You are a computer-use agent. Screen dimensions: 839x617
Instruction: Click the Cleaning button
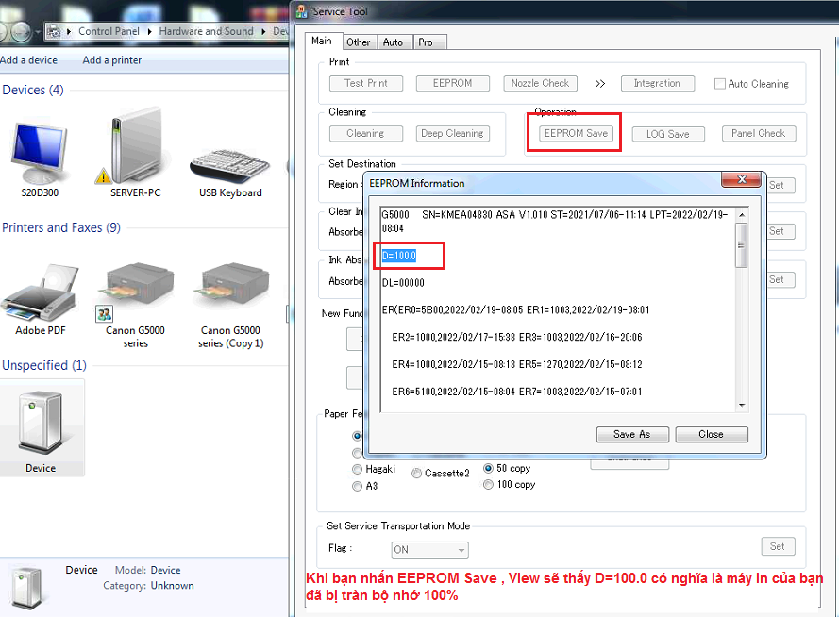click(x=366, y=134)
